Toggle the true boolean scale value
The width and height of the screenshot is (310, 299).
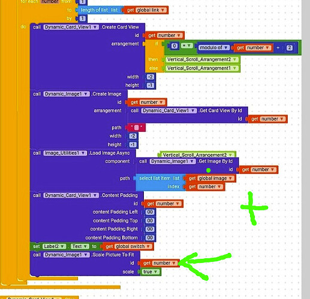[151, 272]
